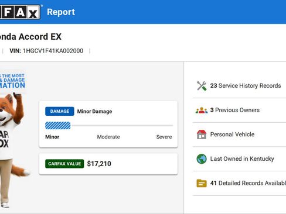286x214 pixels.
Task: Click the previous owners people icon
Action: click(202, 111)
